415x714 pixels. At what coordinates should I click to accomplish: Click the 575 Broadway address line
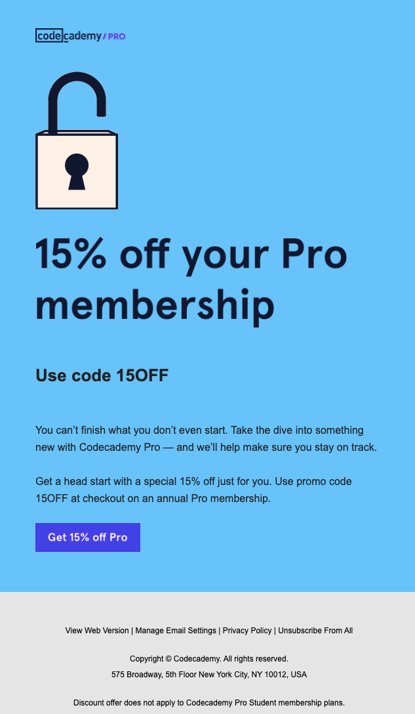point(209,675)
